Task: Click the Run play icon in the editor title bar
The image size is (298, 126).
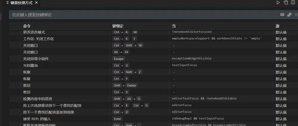Action: pyautogui.click(x=278, y=3)
